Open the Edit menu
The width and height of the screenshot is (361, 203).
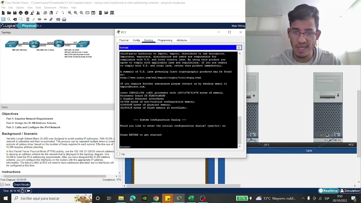pyautogui.click(x=10, y=8)
